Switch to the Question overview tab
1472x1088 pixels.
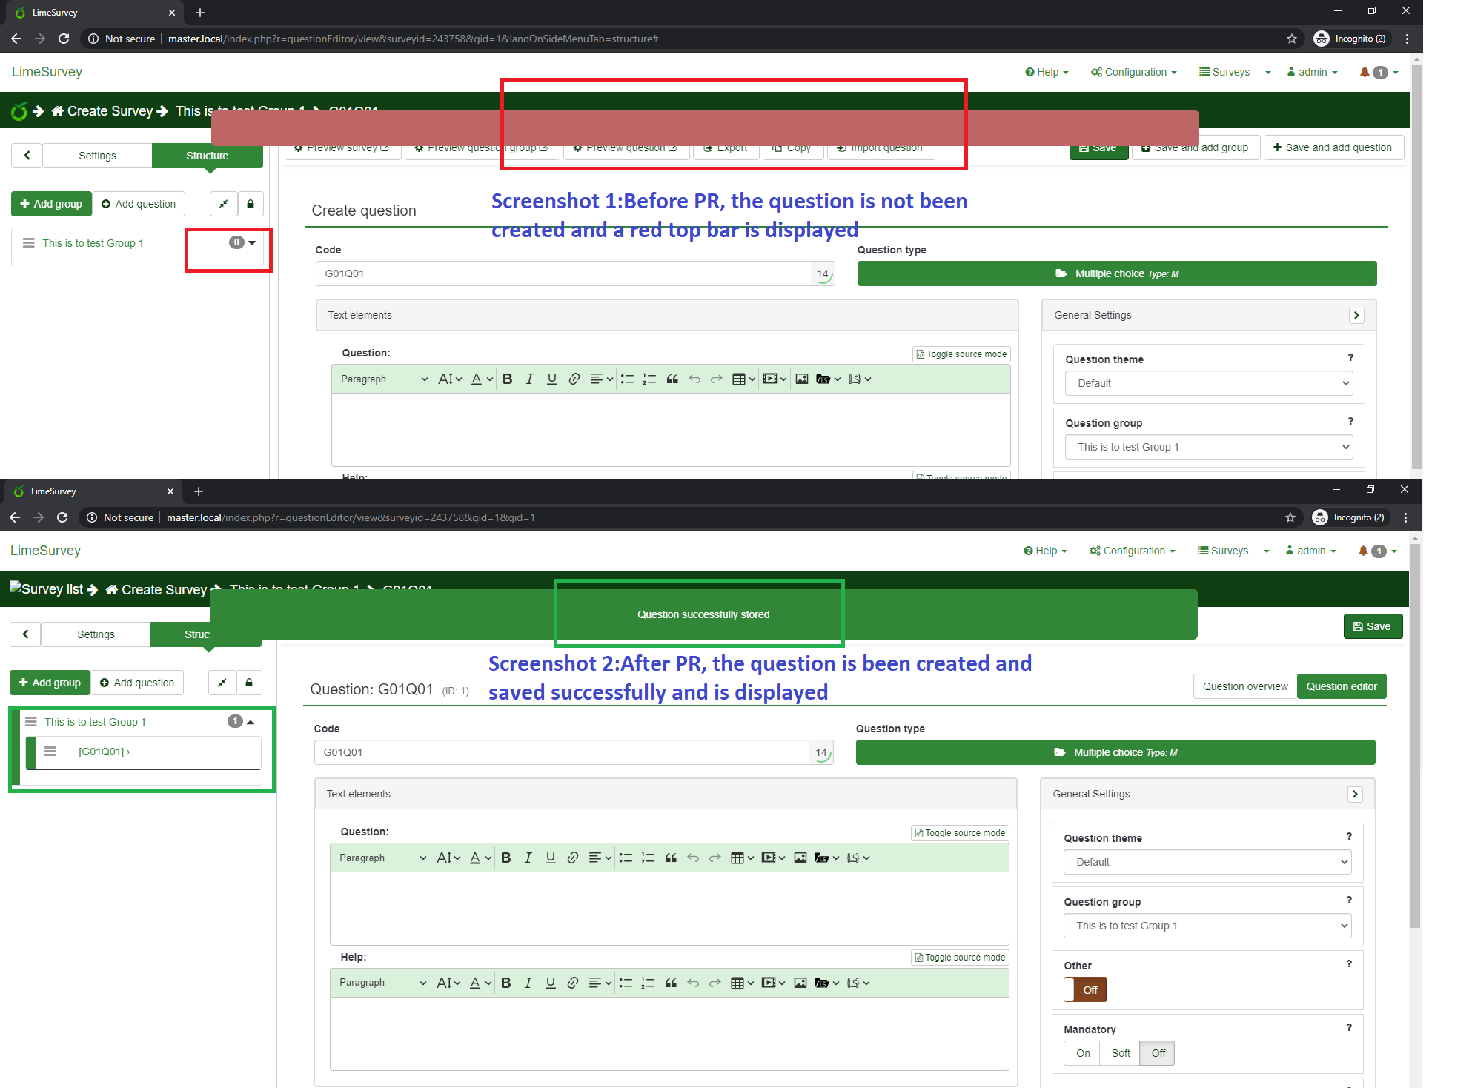[1245, 686]
